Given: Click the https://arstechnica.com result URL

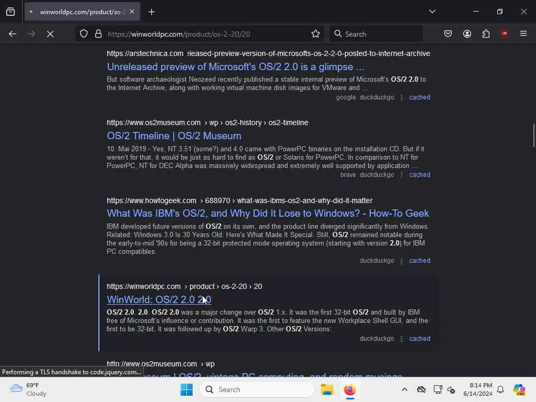Looking at the screenshot, I should 145,53.
